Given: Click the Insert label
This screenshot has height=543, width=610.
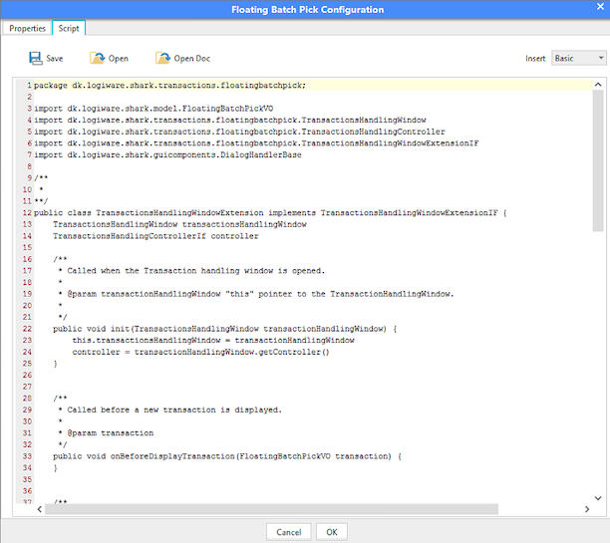Looking at the screenshot, I should tap(535, 59).
